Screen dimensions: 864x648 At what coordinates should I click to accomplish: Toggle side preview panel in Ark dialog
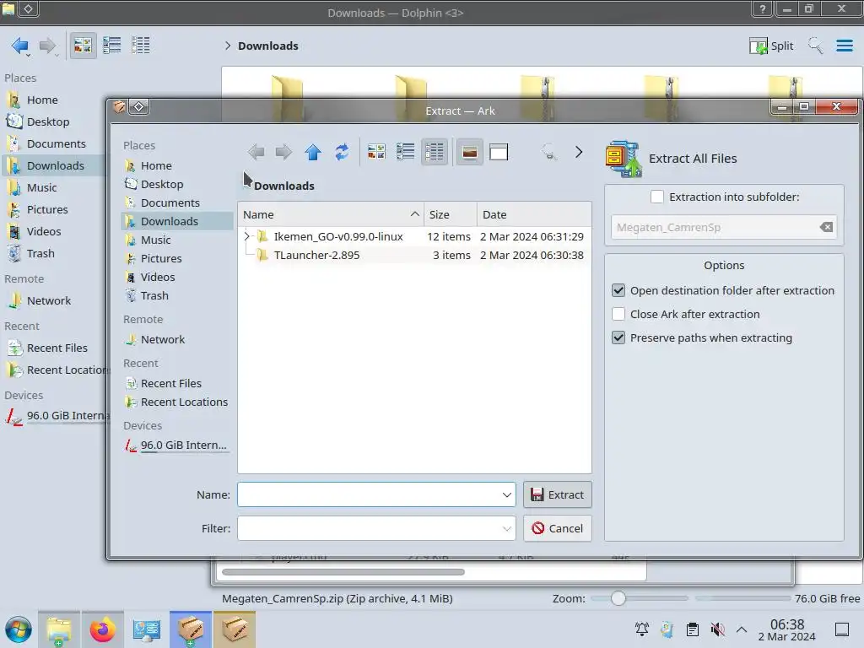tap(499, 152)
